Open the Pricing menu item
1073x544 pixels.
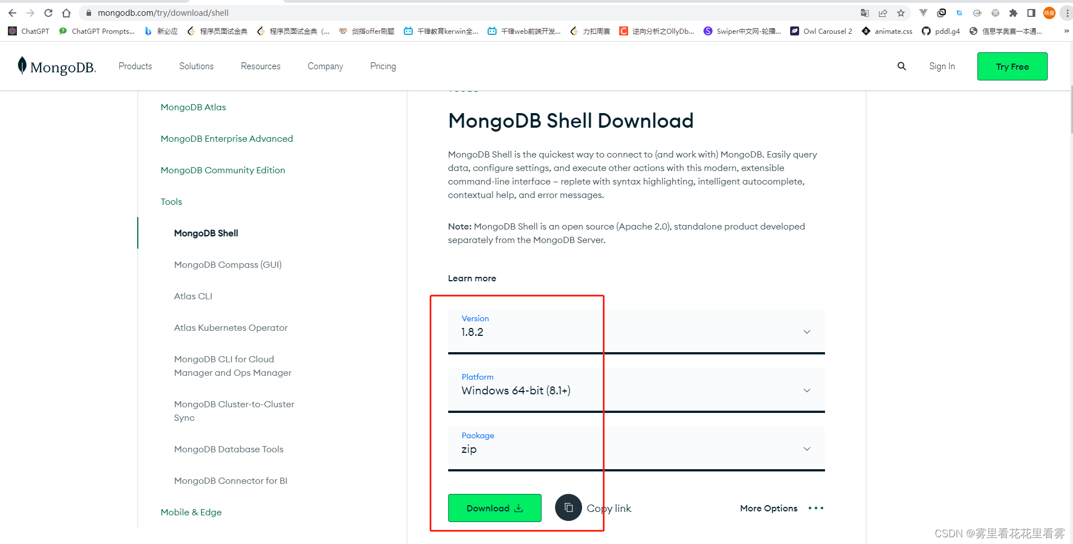coord(382,66)
